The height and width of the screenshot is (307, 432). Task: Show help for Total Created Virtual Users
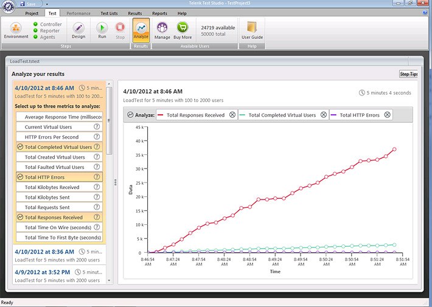pyautogui.click(x=97, y=157)
